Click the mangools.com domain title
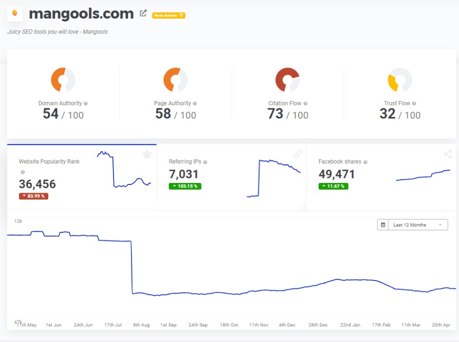The height and width of the screenshot is (342, 459). pyautogui.click(x=81, y=14)
